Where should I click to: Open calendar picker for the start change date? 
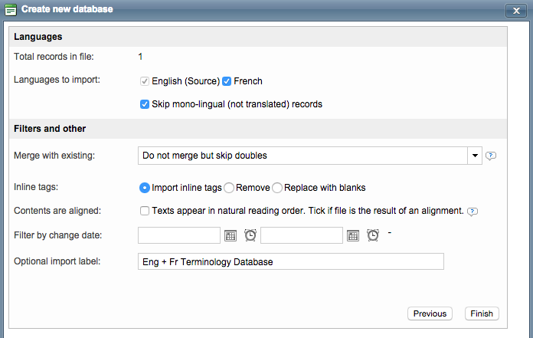231,236
